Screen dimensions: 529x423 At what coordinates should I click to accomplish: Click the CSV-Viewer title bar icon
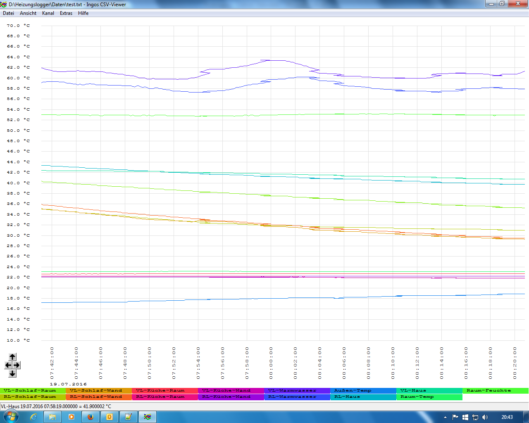[4, 4]
